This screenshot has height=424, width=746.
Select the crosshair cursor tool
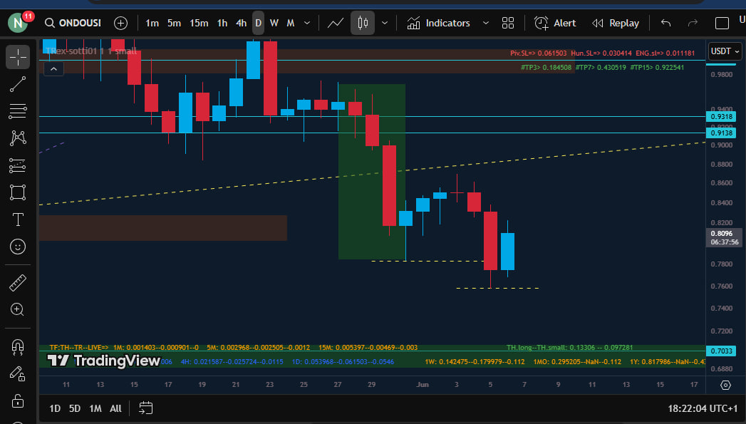click(x=18, y=57)
